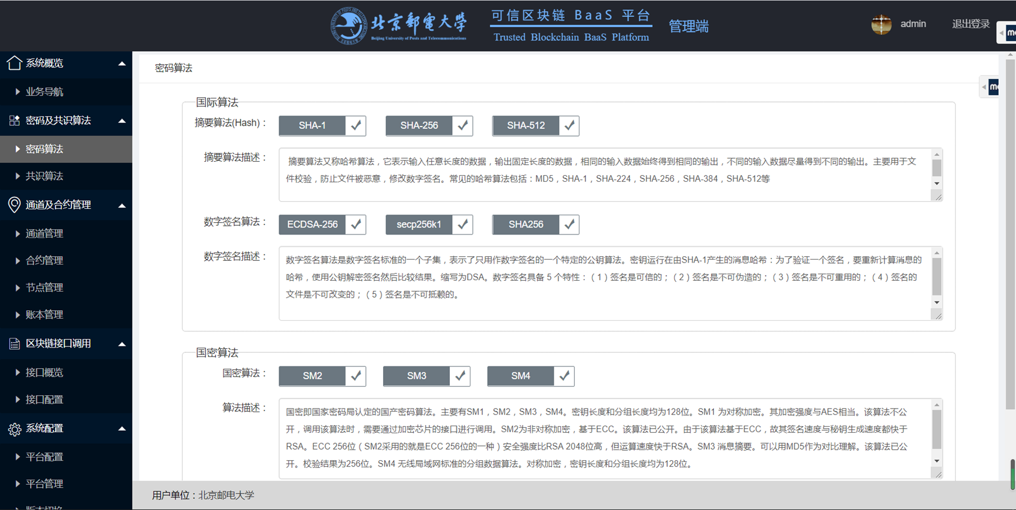Open the 平台配置 menu item
Image resolution: width=1016 pixels, height=510 pixels.
[66, 457]
